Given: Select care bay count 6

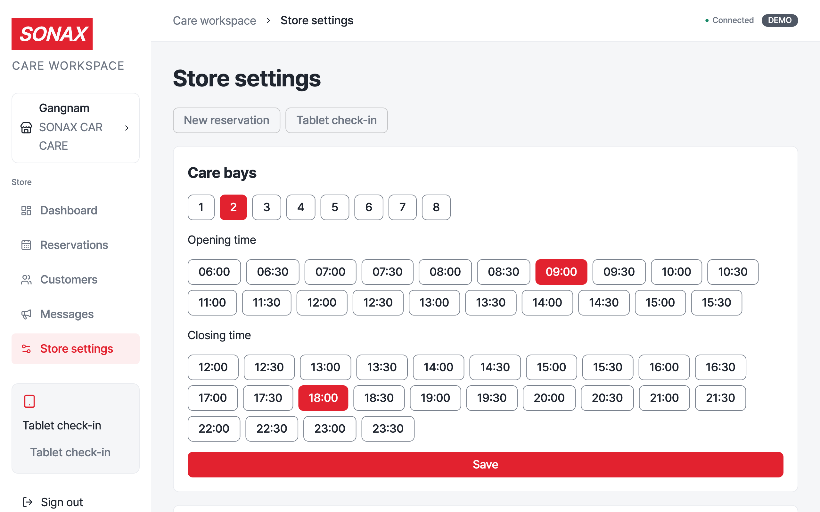Looking at the screenshot, I should coord(369,207).
